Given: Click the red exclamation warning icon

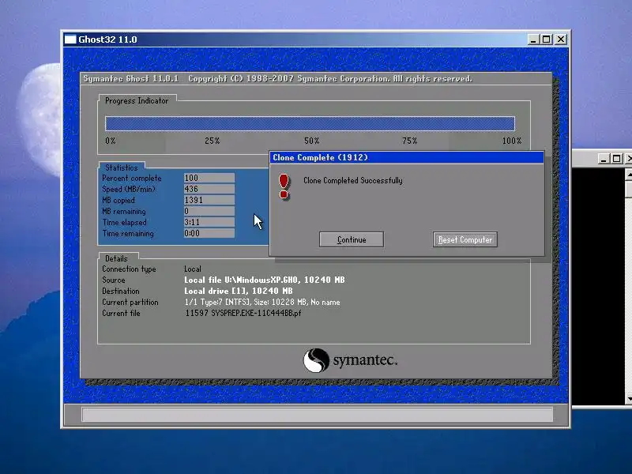Looking at the screenshot, I should point(284,186).
